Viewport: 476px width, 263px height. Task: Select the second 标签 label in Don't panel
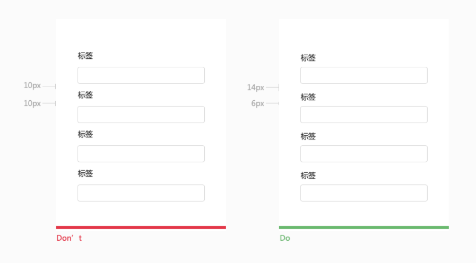[x=85, y=95]
